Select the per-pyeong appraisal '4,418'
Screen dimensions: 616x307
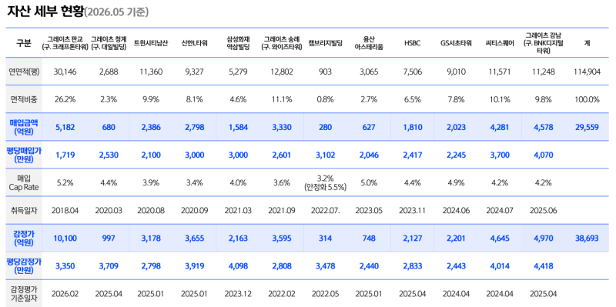pos(543,265)
